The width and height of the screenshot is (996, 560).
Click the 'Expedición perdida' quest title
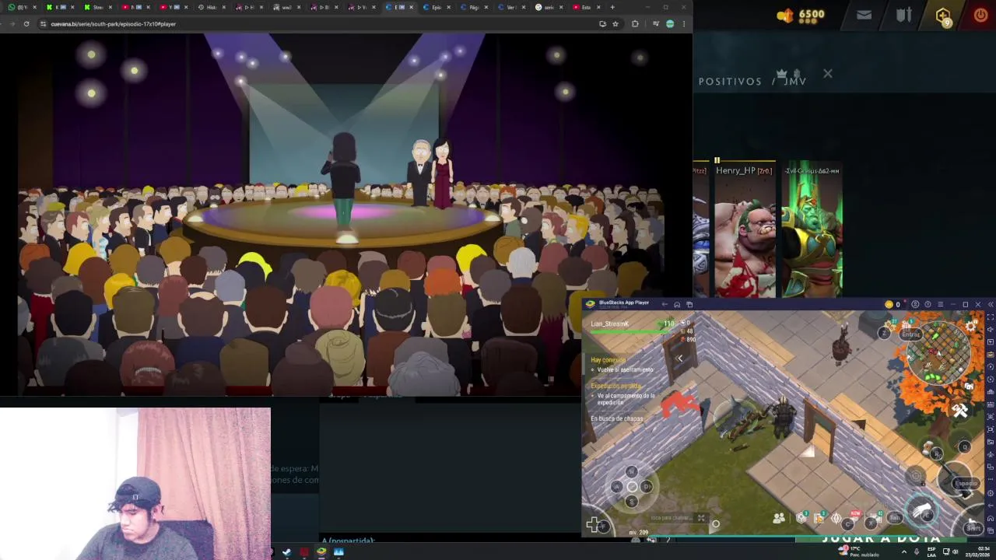click(x=616, y=387)
